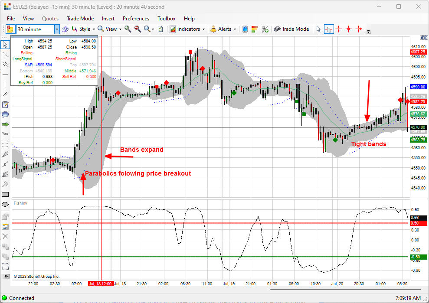This screenshot has width=429, height=303.
Task: Select the ellipse drawing tool
Action: (5, 204)
